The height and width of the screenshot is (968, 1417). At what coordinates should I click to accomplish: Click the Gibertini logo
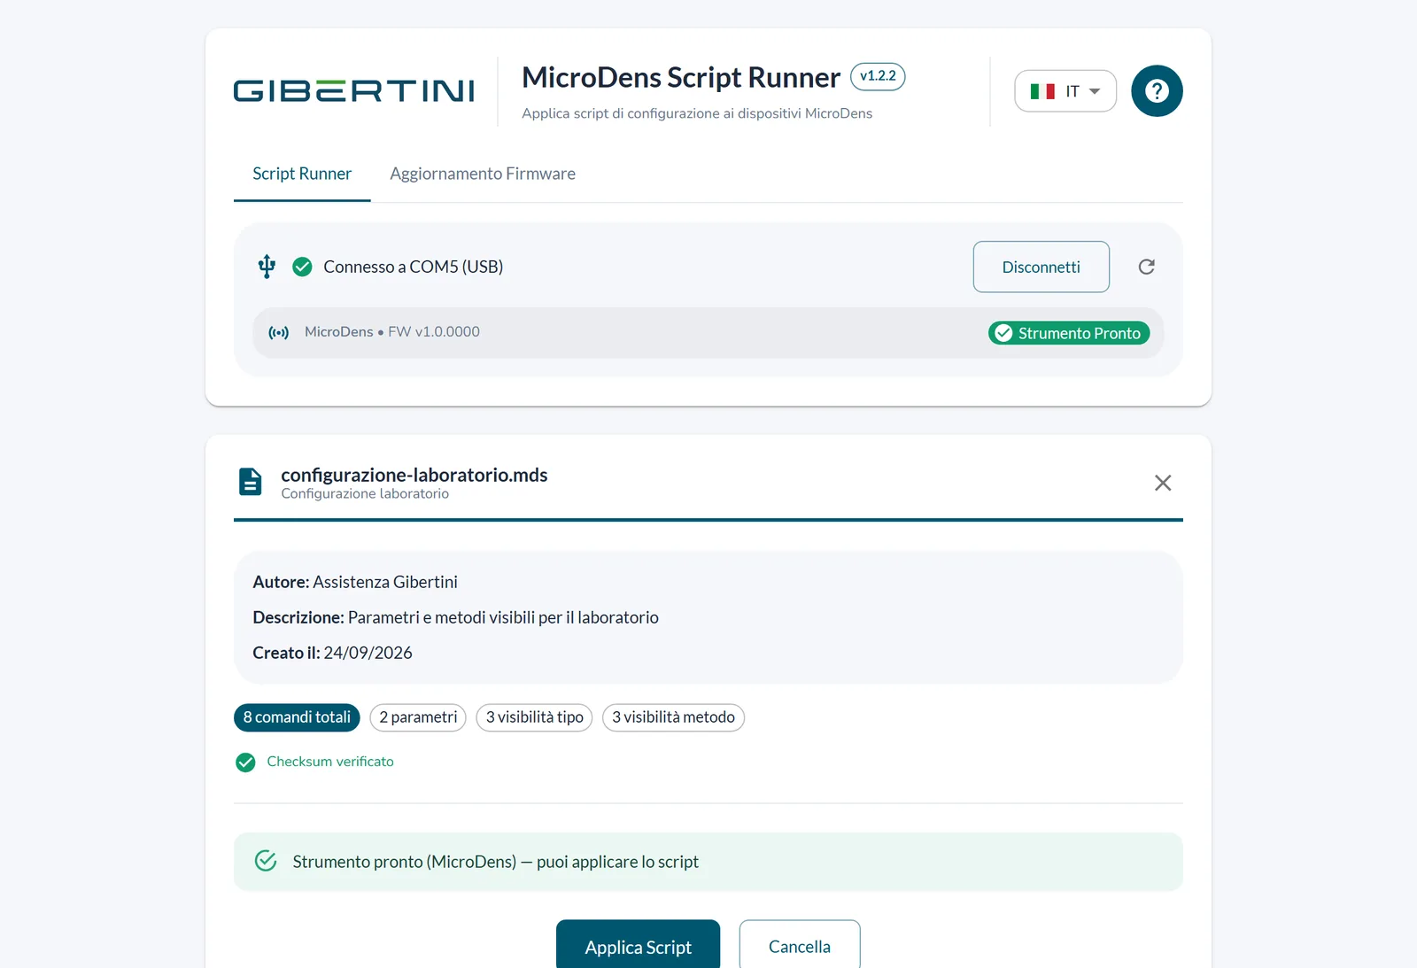[353, 91]
